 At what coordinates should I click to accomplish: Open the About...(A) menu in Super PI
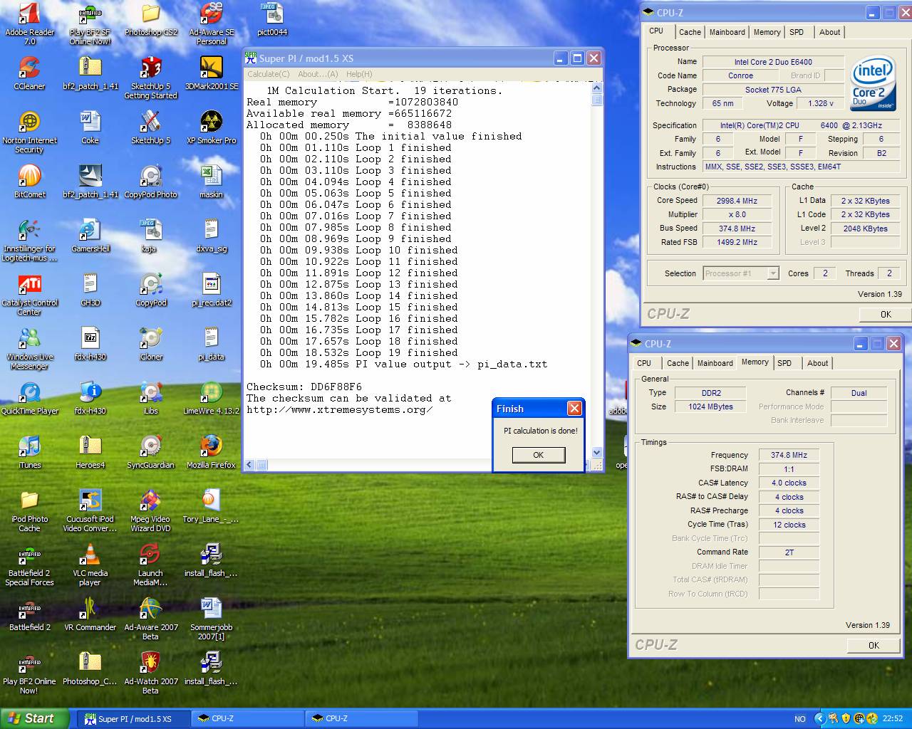[318, 74]
